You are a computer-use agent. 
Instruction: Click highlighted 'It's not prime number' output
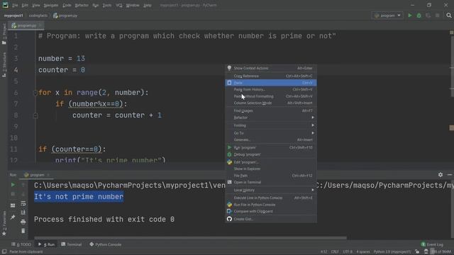point(79,197)
